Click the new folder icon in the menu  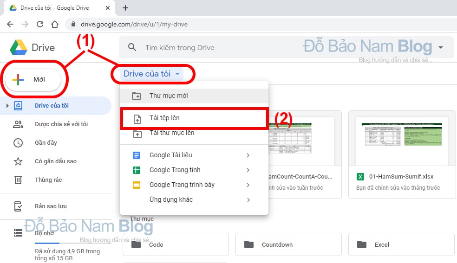[x=137, y=96]
